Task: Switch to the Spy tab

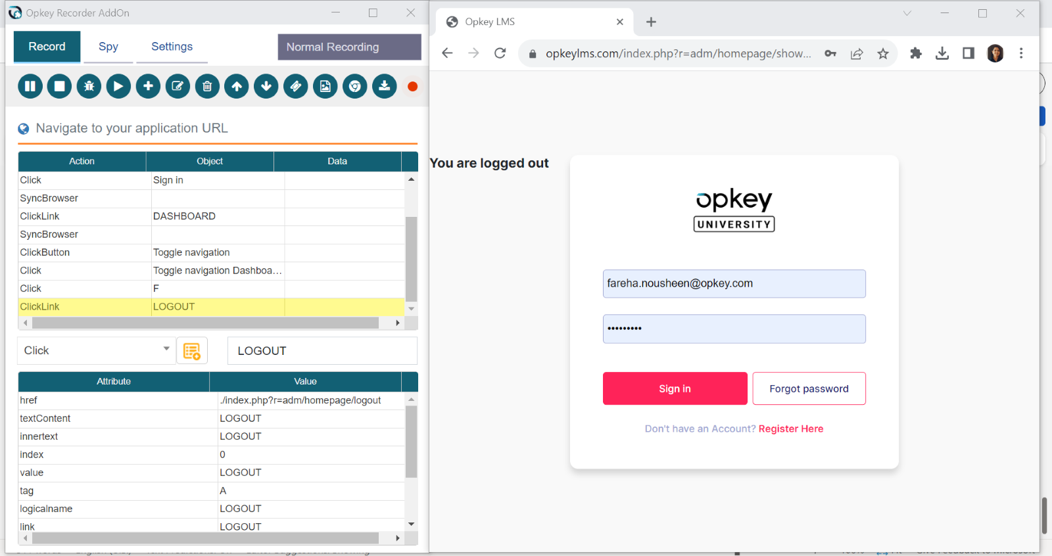Action: click(108, 47)
